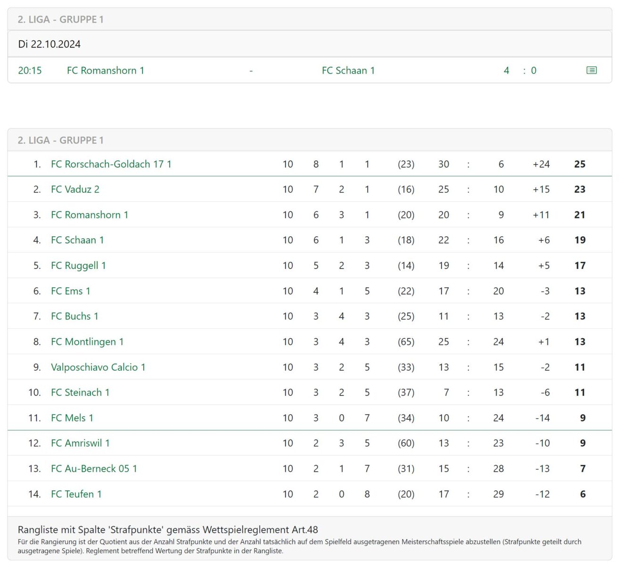Select FC Buchs 1 in the ranking
This screenshot has height=566, width=619.
click(x=74, y=316)
